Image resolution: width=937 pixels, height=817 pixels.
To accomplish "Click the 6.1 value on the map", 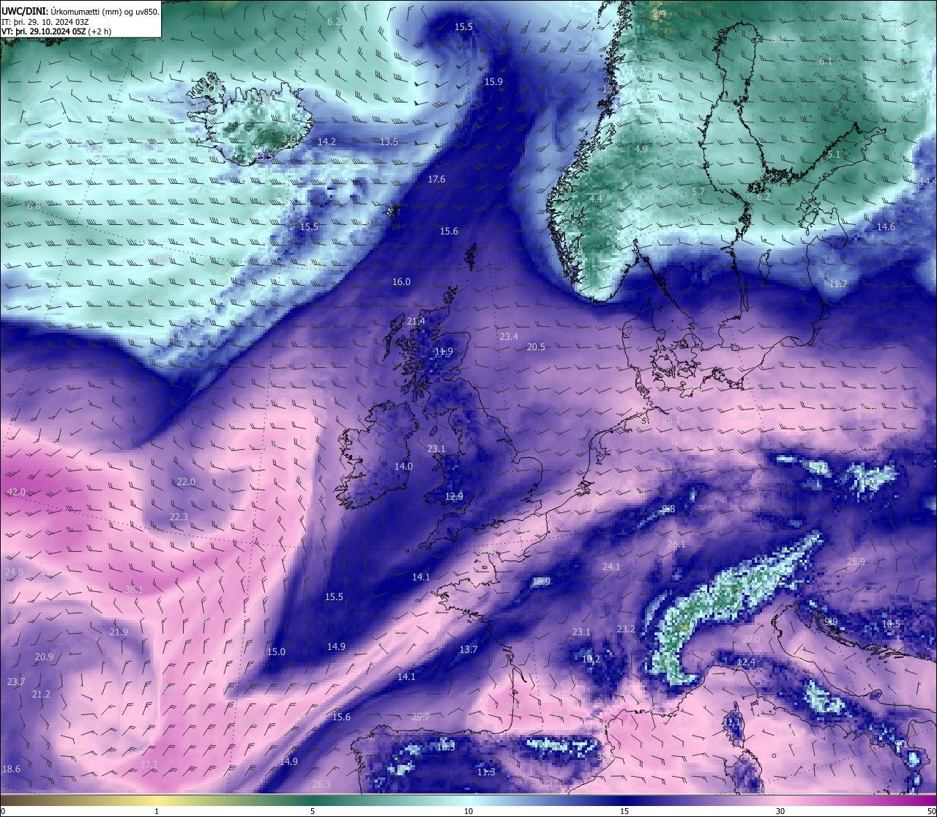I will tap(826, 61).
